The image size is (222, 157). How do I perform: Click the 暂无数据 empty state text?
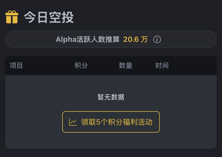[x=111, y=97]
